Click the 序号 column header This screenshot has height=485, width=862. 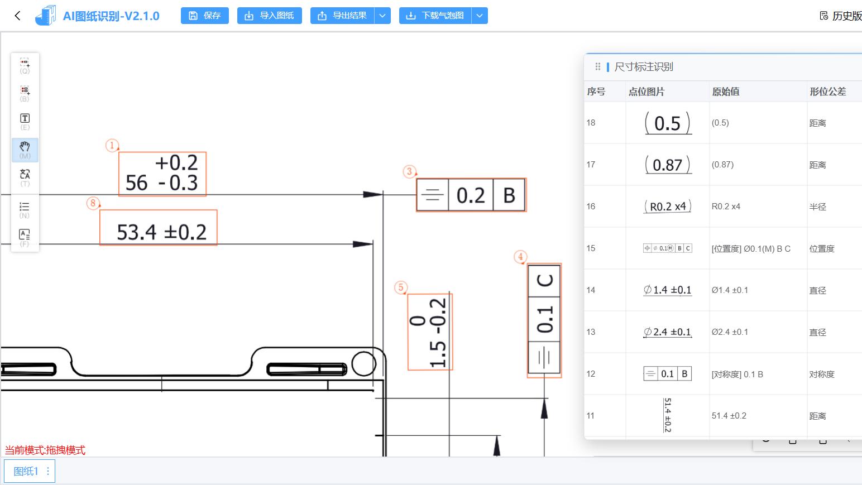[596, 92]
